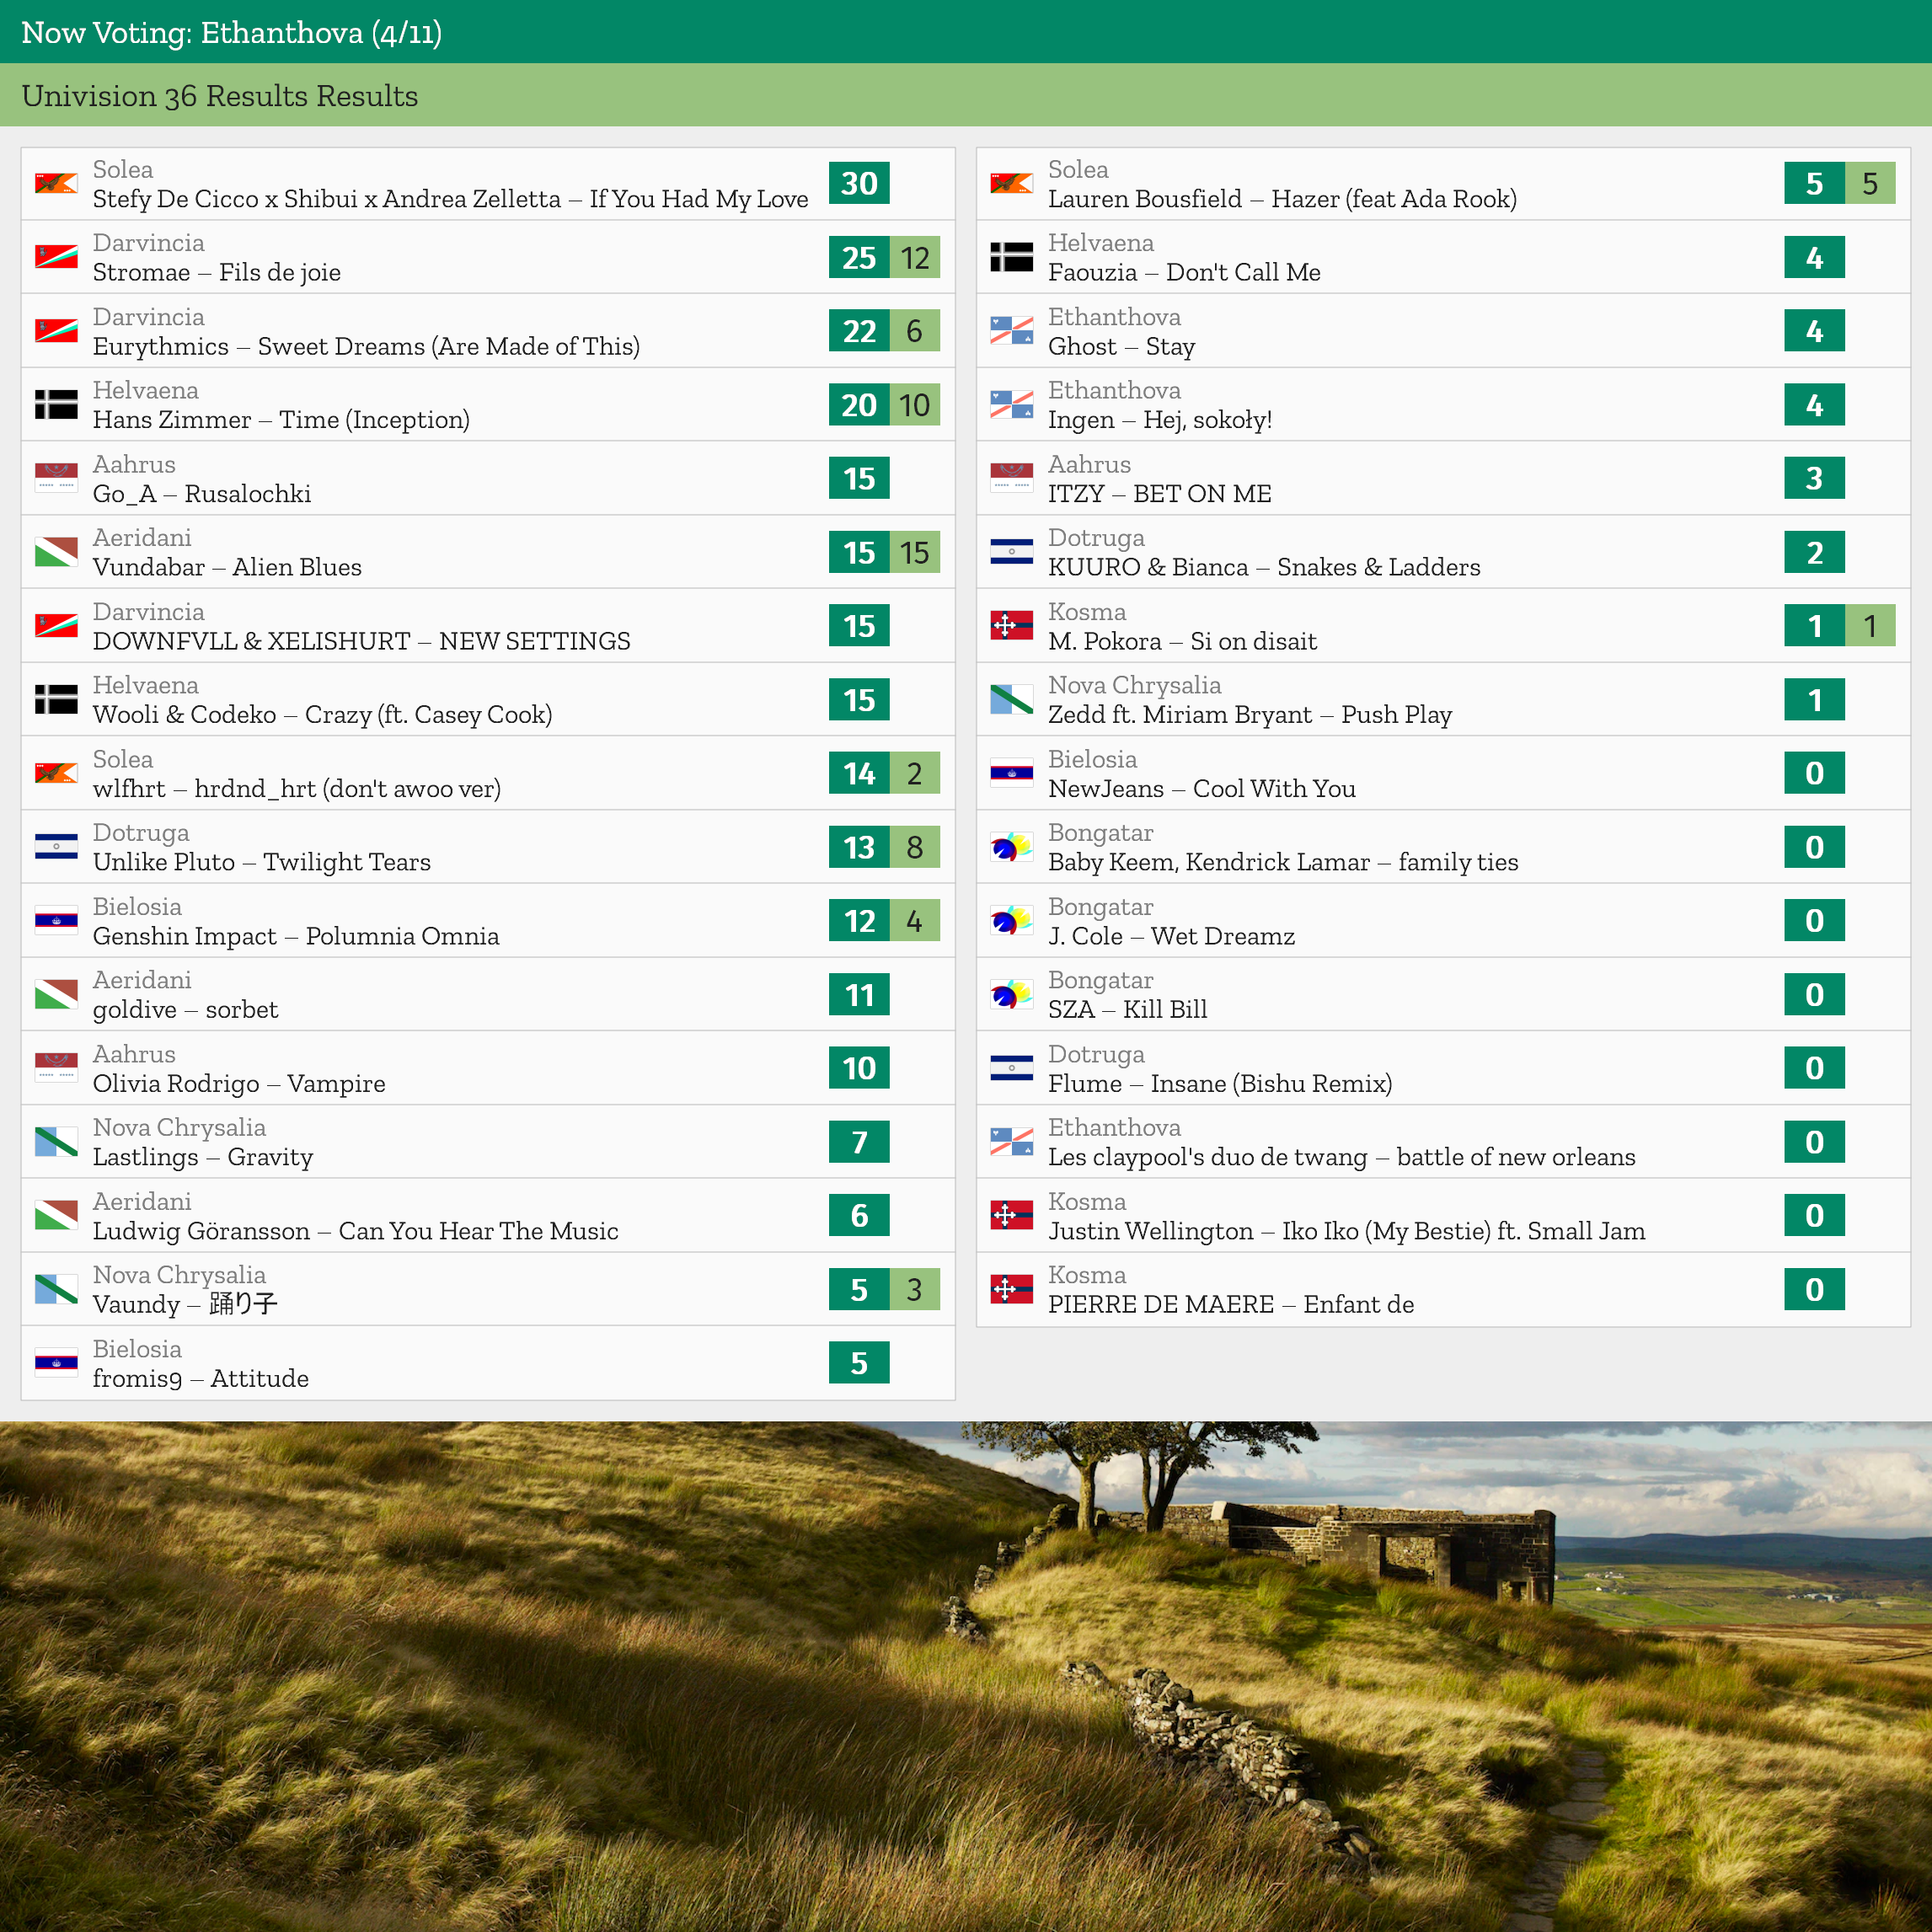Viewport: 1932px width, 1932px height.
Task: Click Helvaena flag beside Hans Zimmer entry
Action: [56, 404]
